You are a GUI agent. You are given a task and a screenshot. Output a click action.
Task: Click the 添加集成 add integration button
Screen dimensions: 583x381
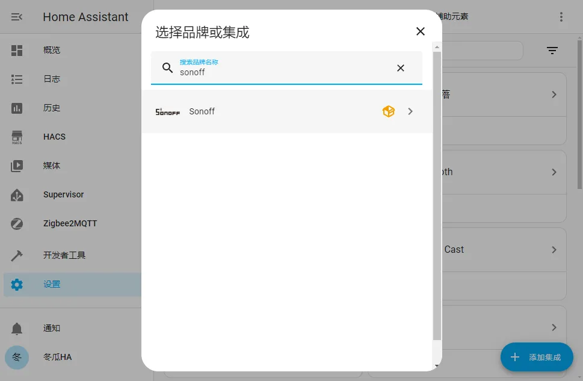click(x=537, y=357)
